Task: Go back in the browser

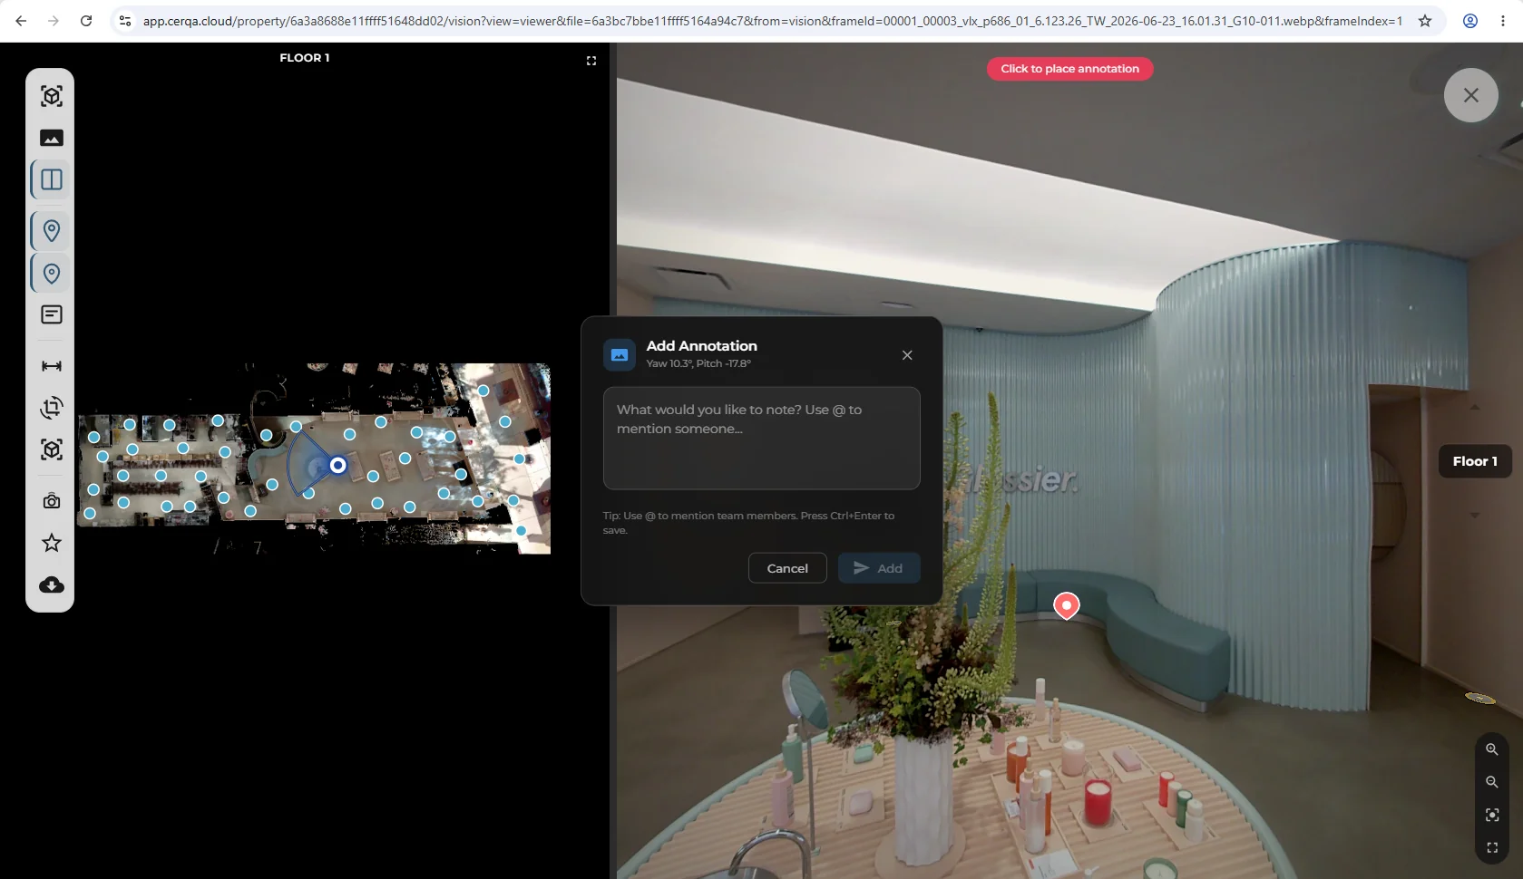Action: [x=21, y=21]
